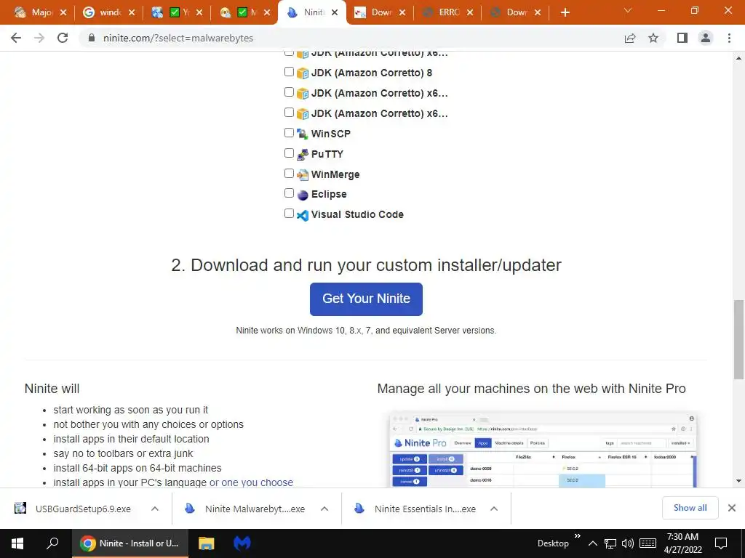Click the padlock site info icon

(92, 38)
